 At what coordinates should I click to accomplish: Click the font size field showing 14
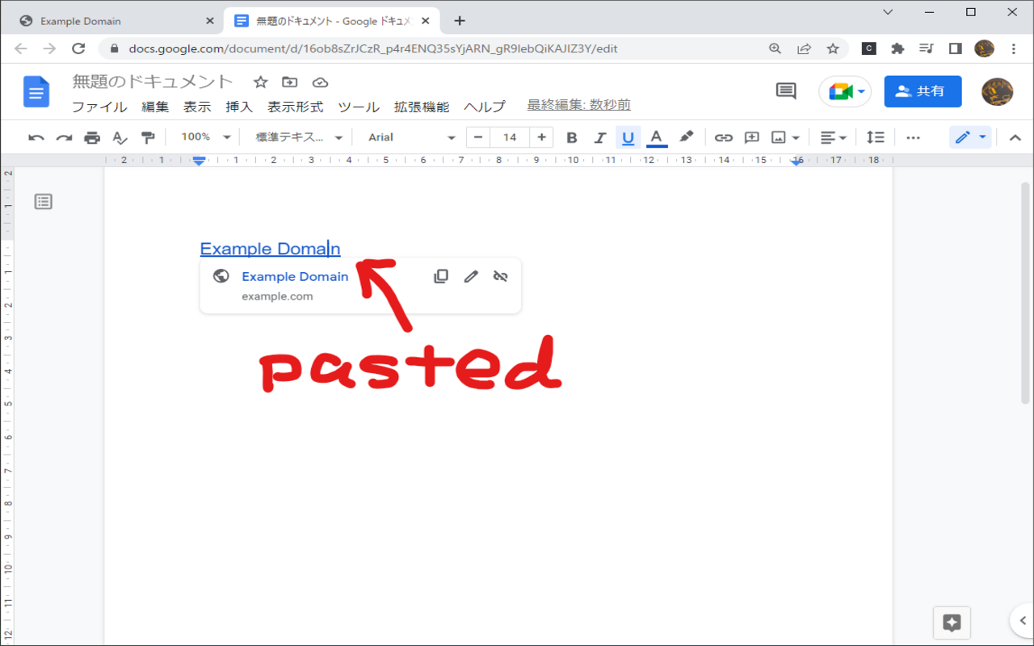pos(510,137)
